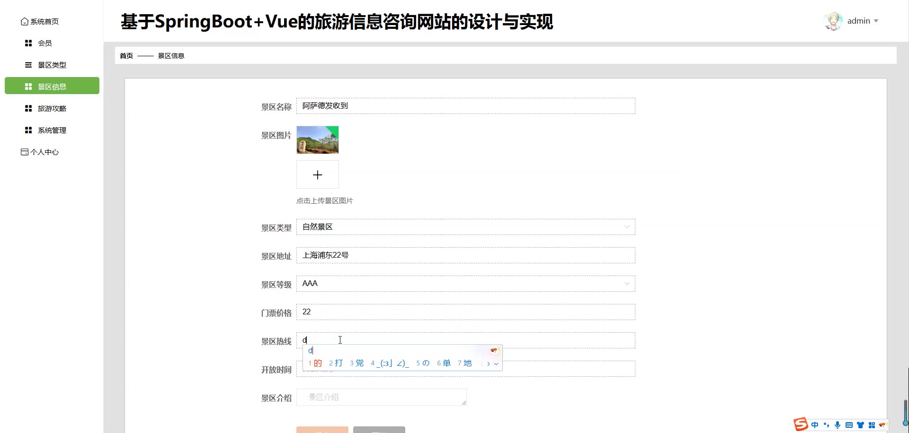Screen dimensions: 909x433
Task: Click the page title heading text
Action: (x=337, y=22)
